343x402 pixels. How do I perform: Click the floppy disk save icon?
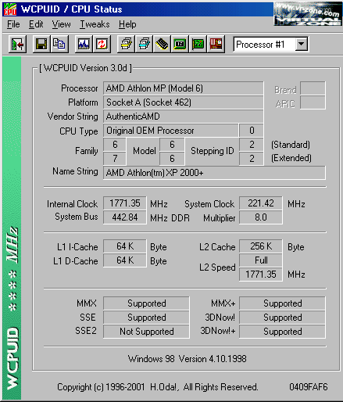coord(41,45)
